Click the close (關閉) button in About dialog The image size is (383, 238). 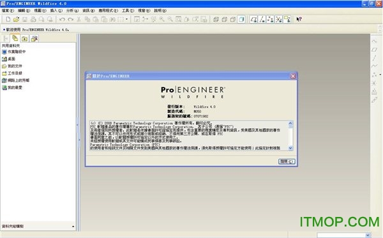pos(287,161)
